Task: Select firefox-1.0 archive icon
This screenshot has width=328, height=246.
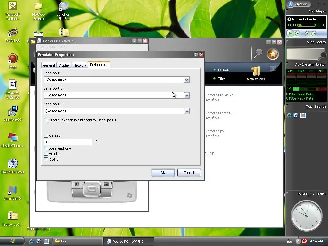Action: [x=12, y=219]
